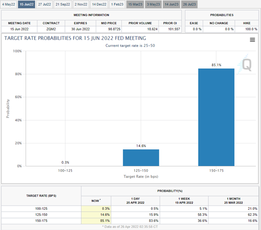Click the active 15 Jun22 tab
Image resolution: width=261 pixels, height=230 pixels.
26,4
